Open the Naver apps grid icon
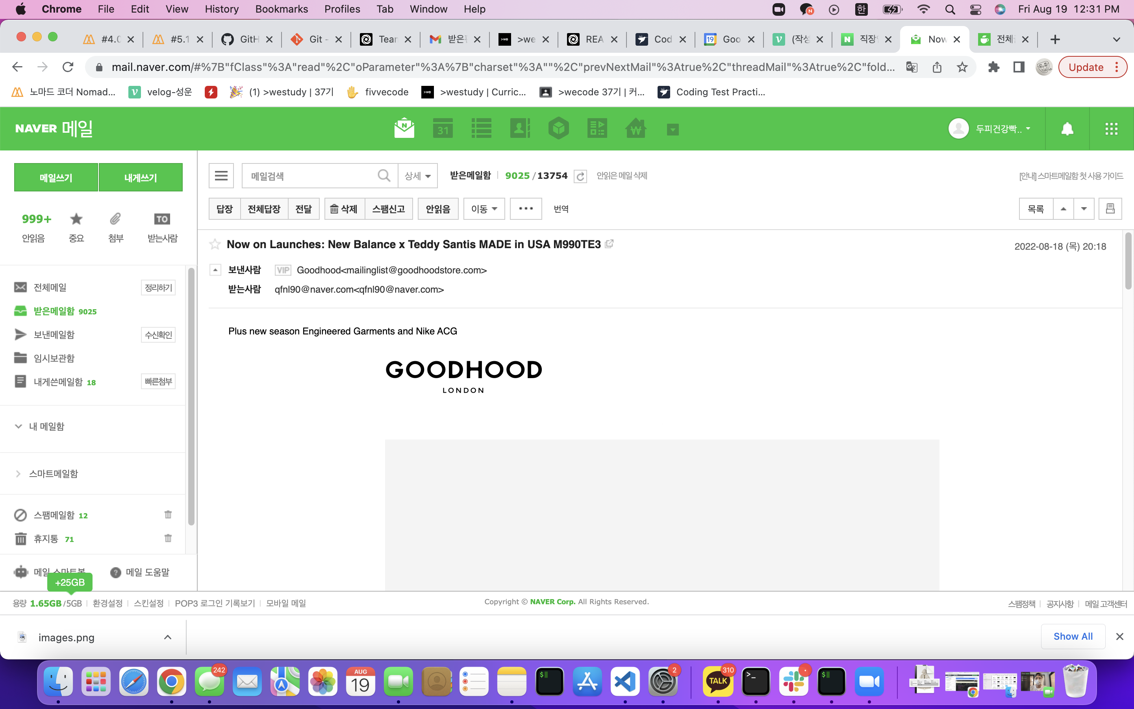This screenshot has width=1134, height=709. pyautogui.click(x=1111, y=128)
